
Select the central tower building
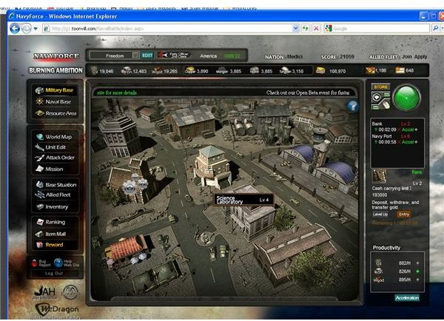[212, 166]
